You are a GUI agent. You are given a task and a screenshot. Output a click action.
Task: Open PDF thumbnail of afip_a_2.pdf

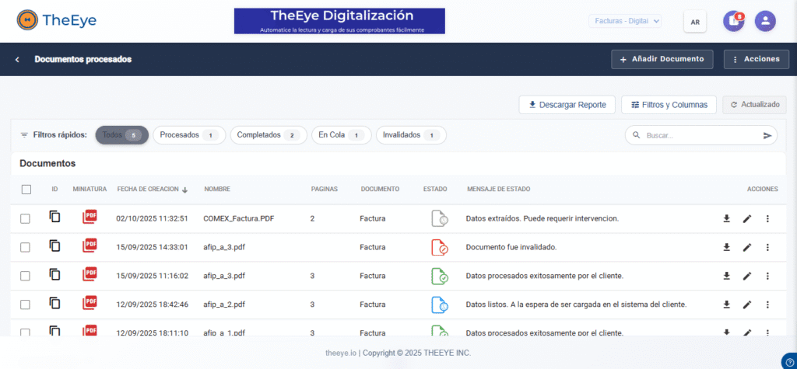click(90, 303)
